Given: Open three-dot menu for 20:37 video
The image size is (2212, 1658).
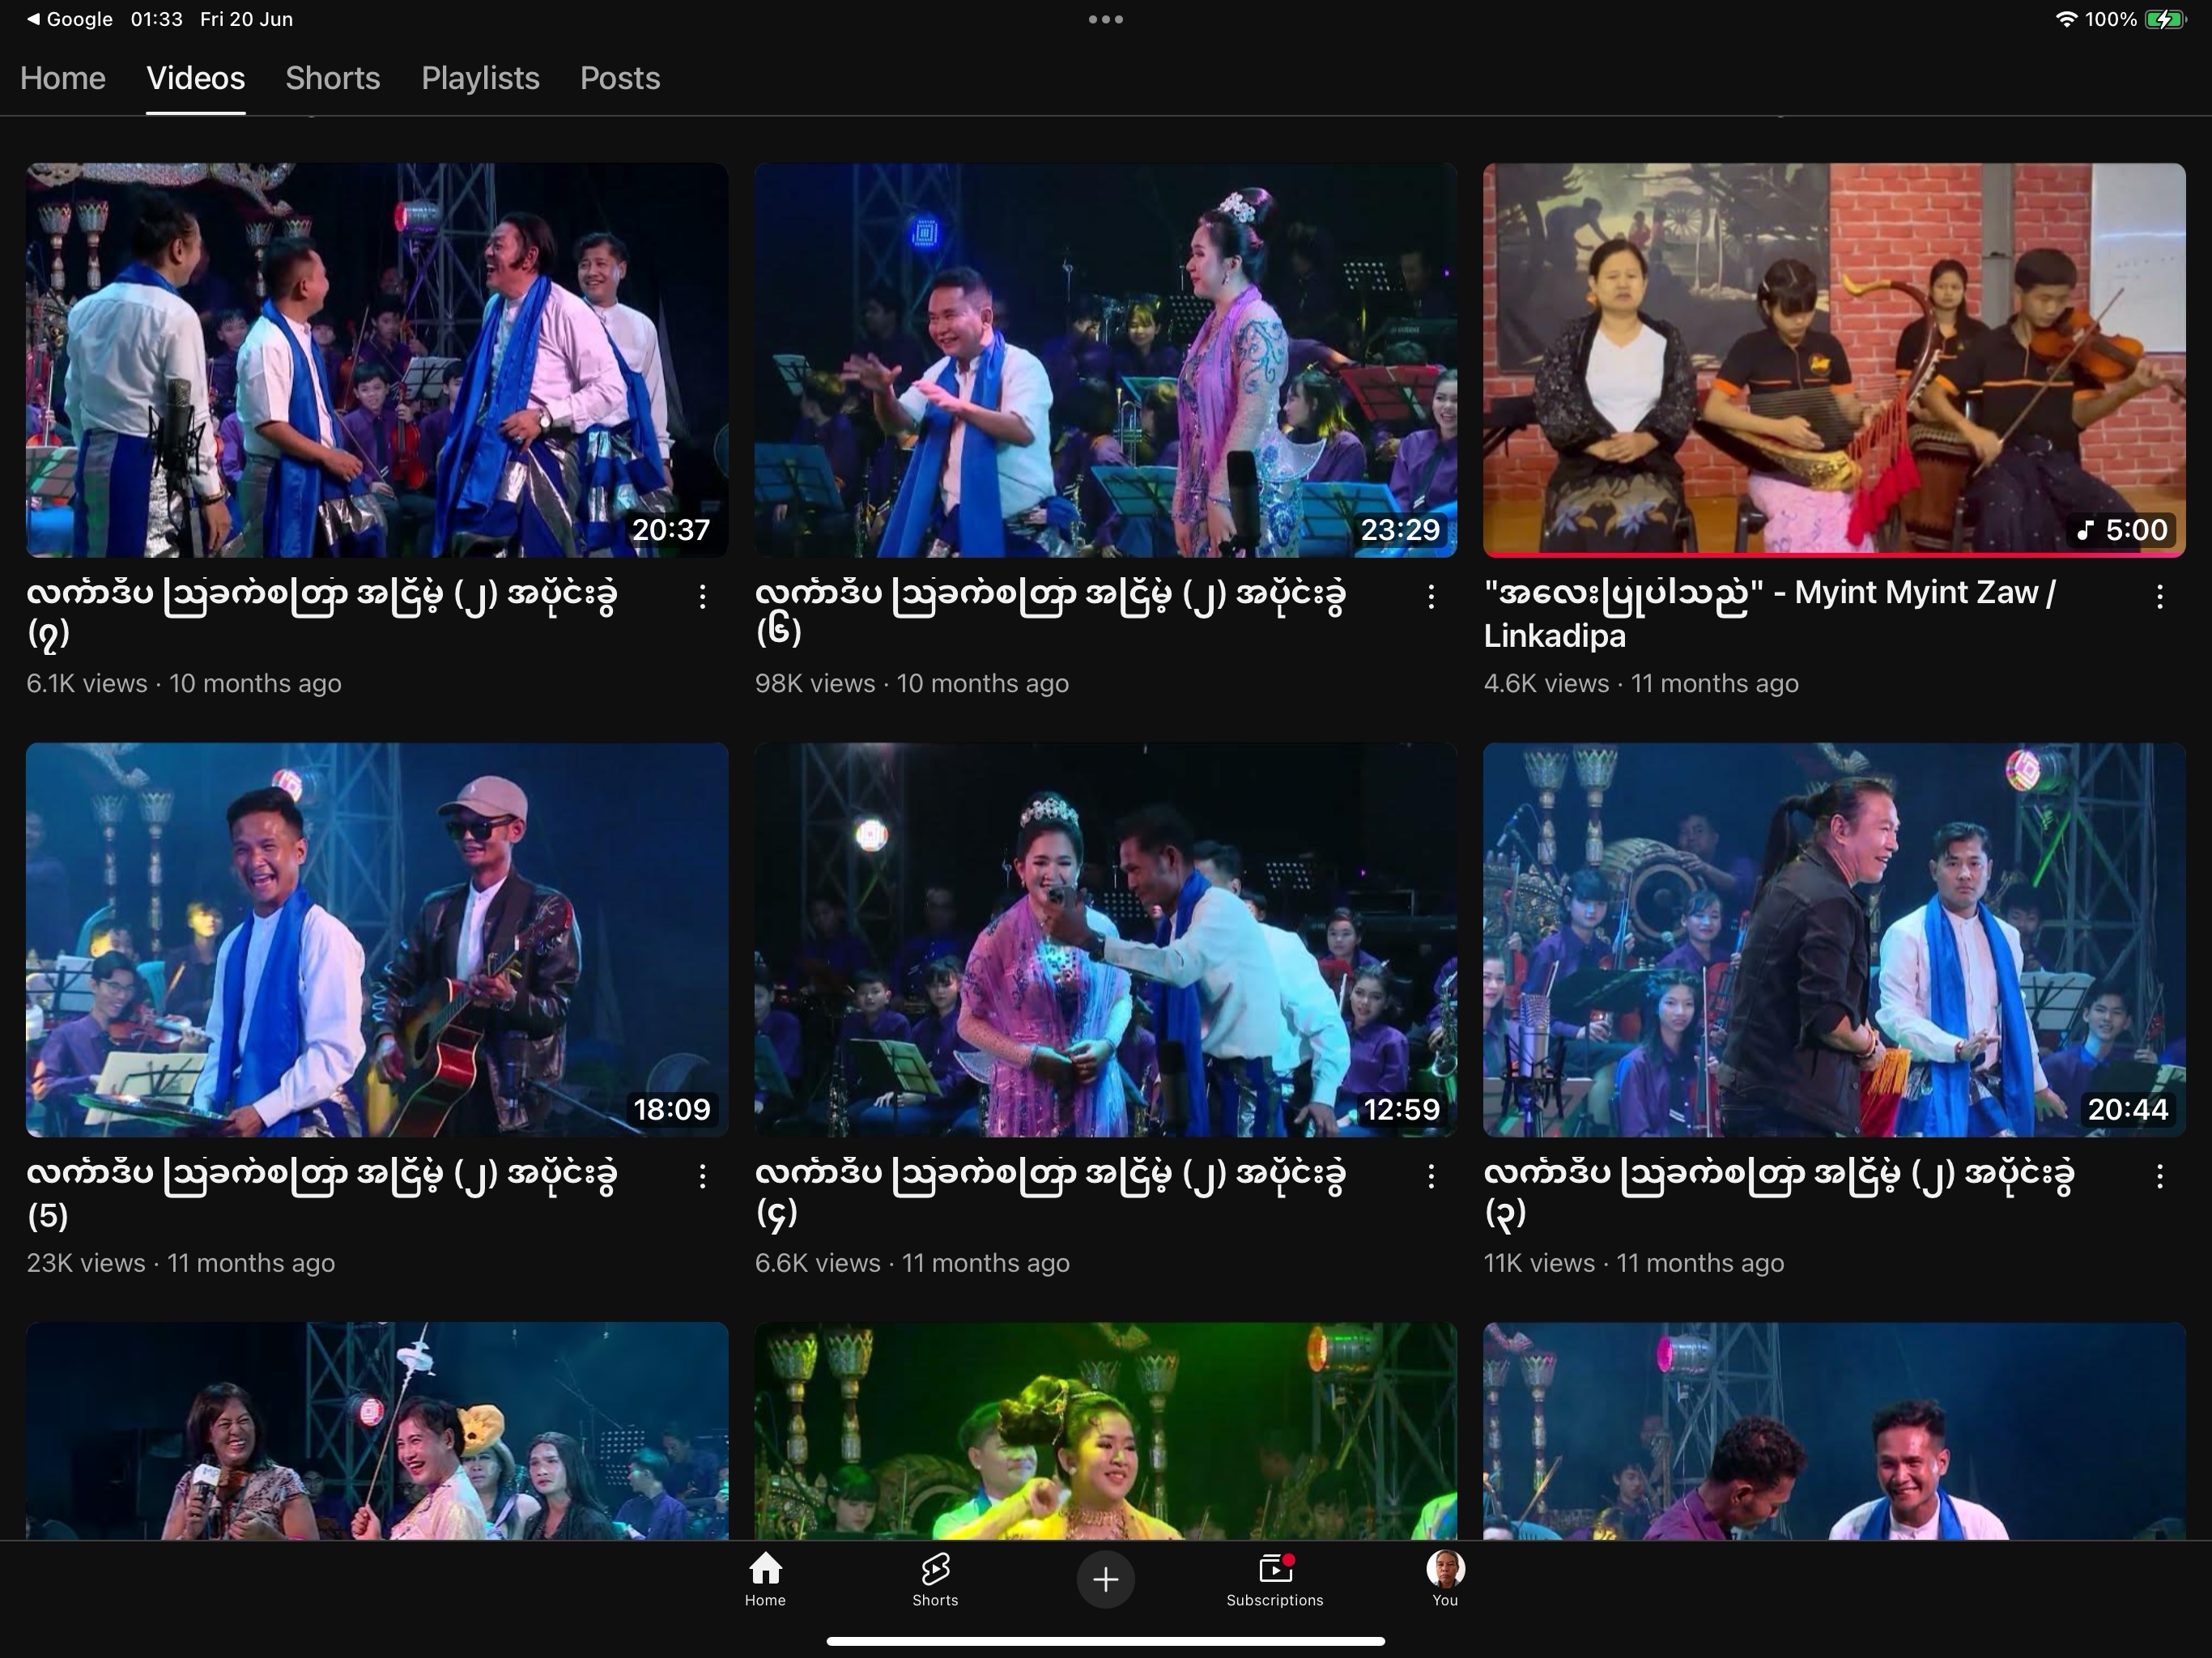Looking at the screenshot, I should pyautogui.click(x=703, y=597).
